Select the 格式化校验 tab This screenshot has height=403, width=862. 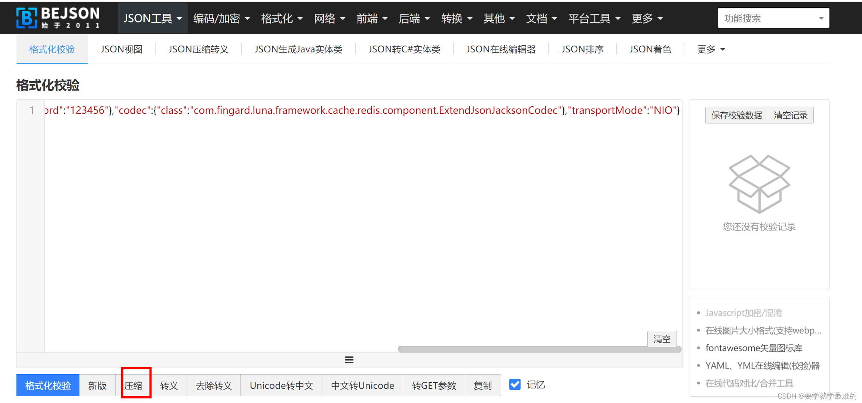tap(52, 49)
